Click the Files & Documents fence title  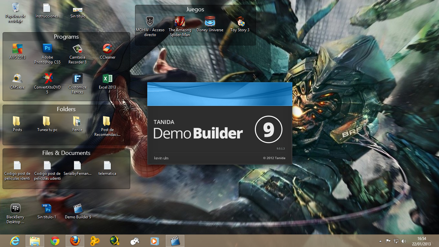66,153
